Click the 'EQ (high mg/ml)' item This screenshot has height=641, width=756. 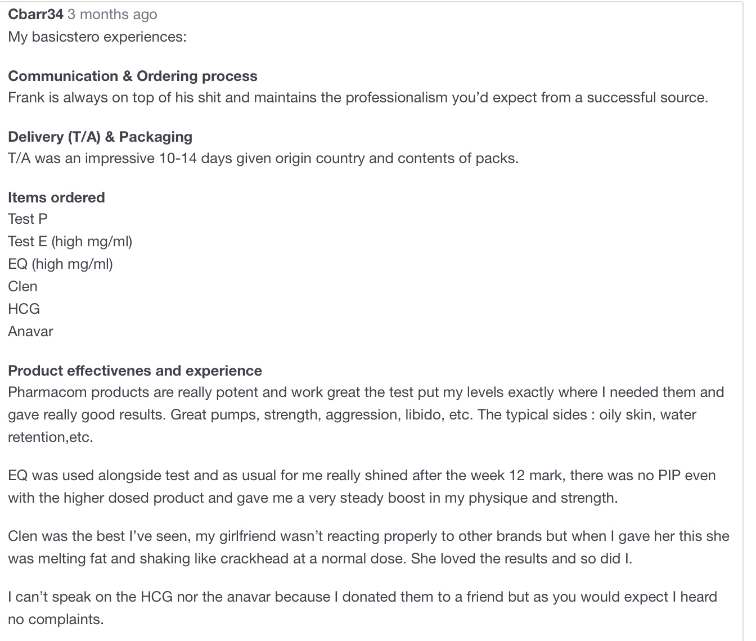pos(61,264)
